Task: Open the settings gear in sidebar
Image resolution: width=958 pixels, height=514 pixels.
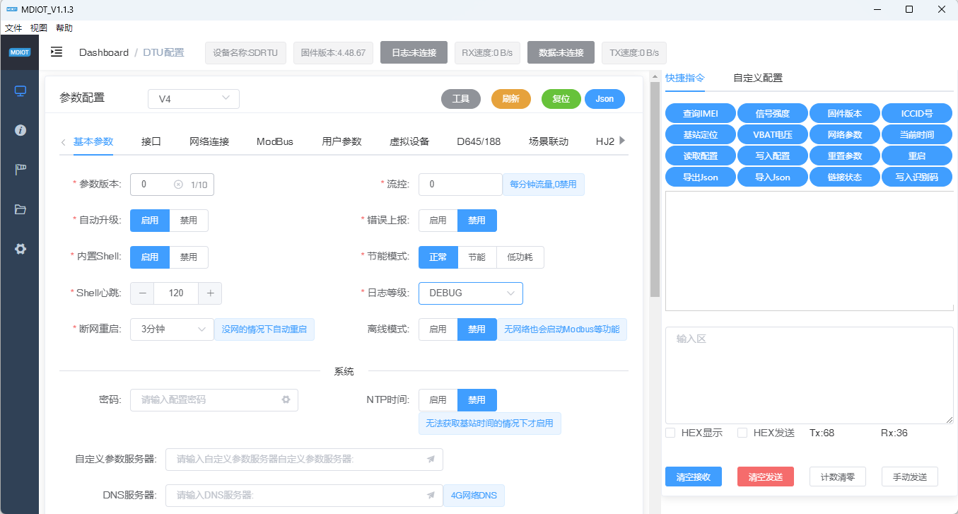Action: pyautogui.click(x=20, y=249)
